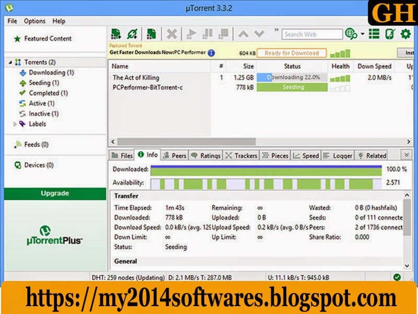
Task: Open Devices (0) in the sidebar
Action: (x=39, y=165)
